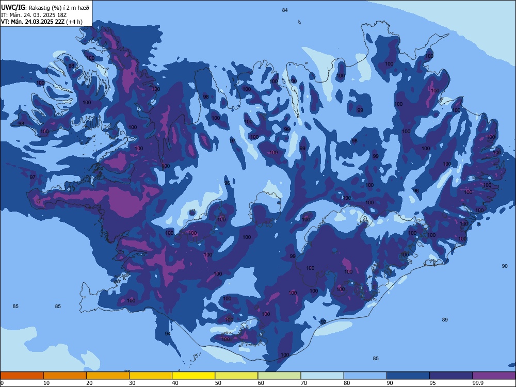The image size is (516, 387).
Task: Click the legend scale label '30'
Action: [x=132, y=383]
